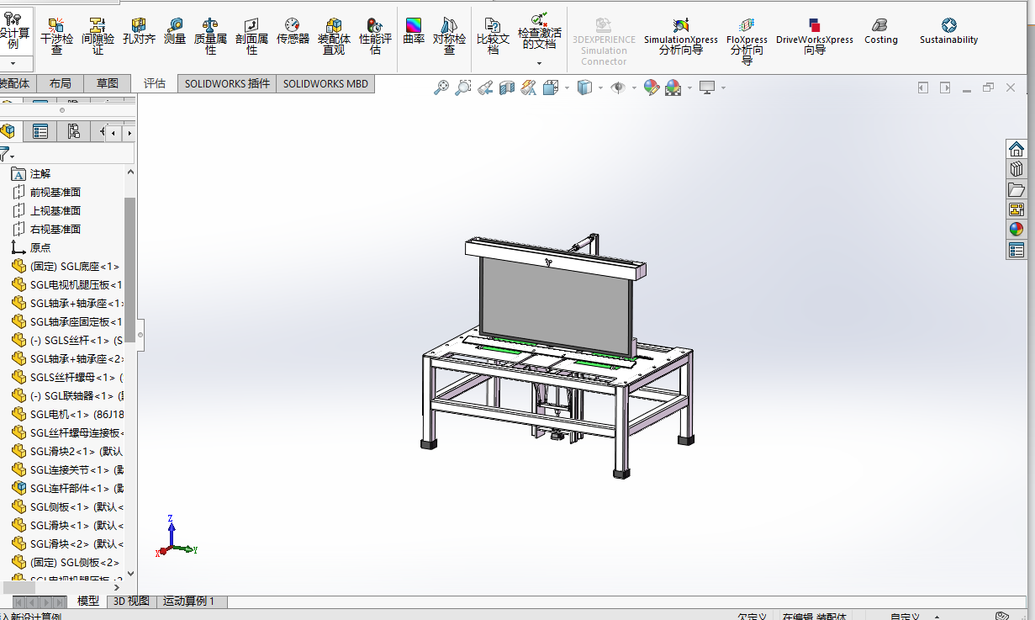Open 质量属性 mass properties
This screenshot has height=620, width=1035.
(210, 36)
